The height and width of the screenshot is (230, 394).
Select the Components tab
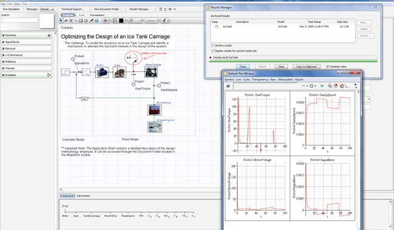pyautogui.click(x=67, y=195)
